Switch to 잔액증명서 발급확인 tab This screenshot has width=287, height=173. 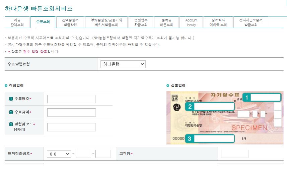70,22
